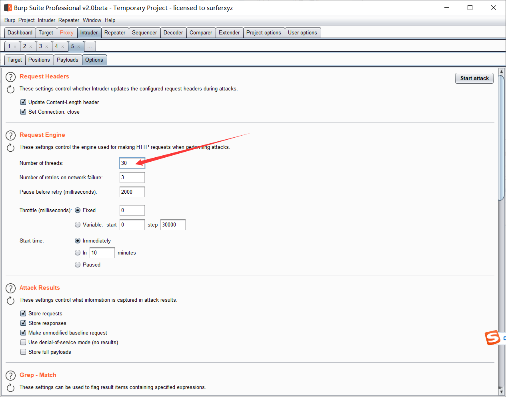Switch to Extender tab
The height and width of the screenshot is (397, 506).
[x=229, y=33]
